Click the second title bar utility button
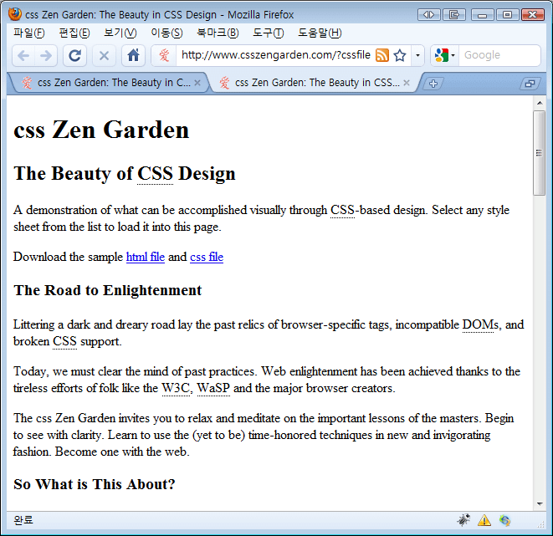Screen dimensions: 553x536 [x=454, y=14]
